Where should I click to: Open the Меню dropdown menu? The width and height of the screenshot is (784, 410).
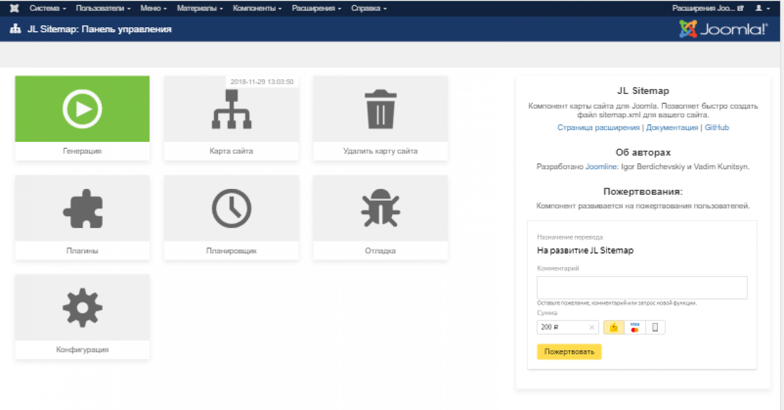[154, 8]
